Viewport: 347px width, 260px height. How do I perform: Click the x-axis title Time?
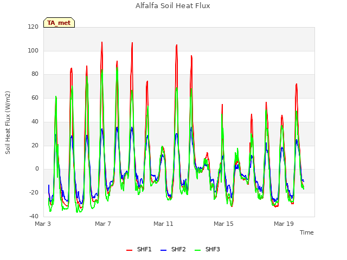coord(307,232)
